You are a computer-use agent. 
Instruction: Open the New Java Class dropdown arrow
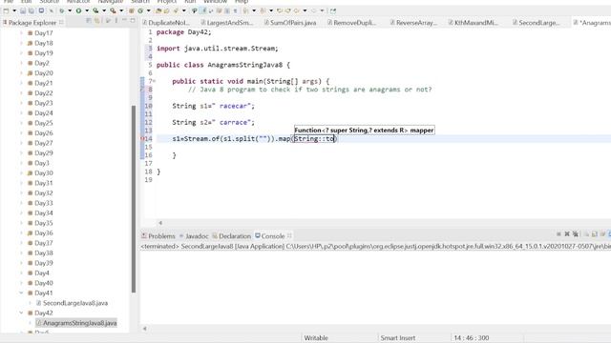[149, 10]
